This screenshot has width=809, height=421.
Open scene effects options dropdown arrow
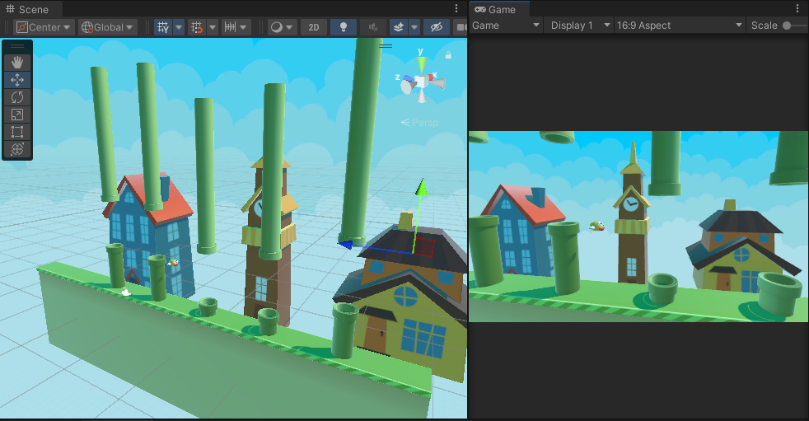tap(414, 27)
